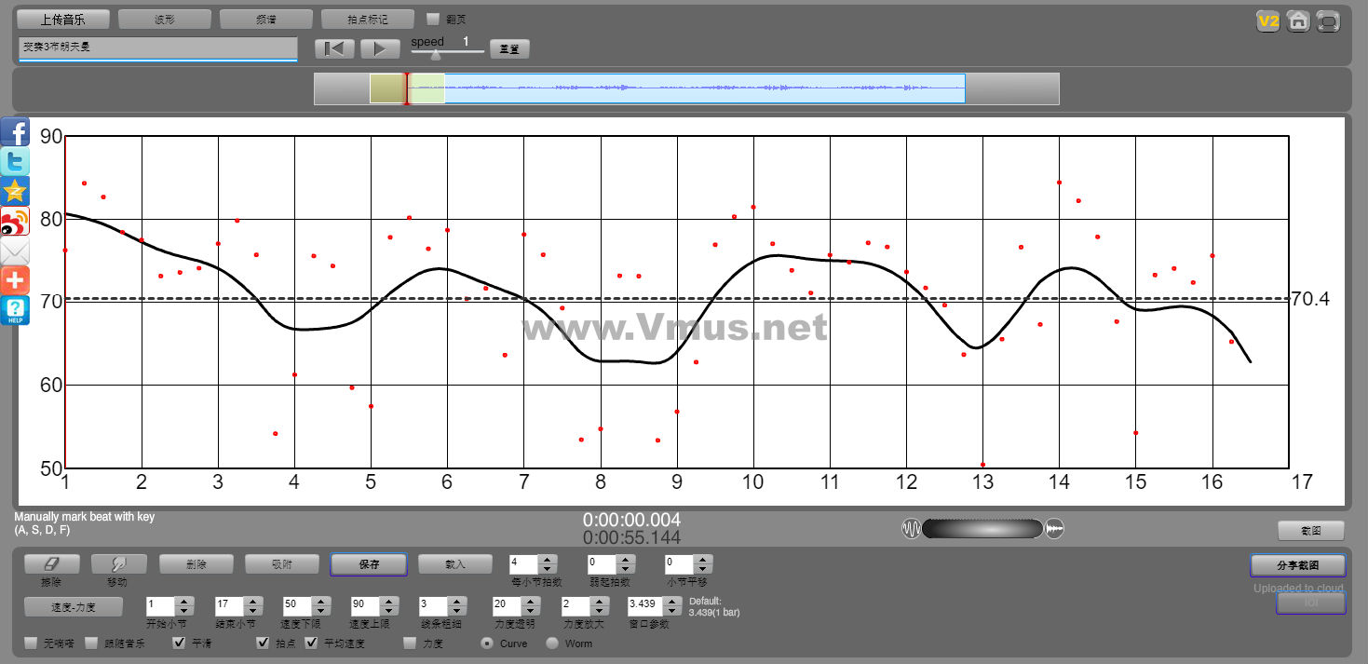
Task: Click the blue Help question-mark icon
Action: [x=15, y=310]
